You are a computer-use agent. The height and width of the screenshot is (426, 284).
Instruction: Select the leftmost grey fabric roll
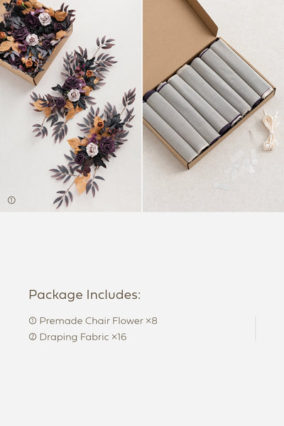pos(170,133)
